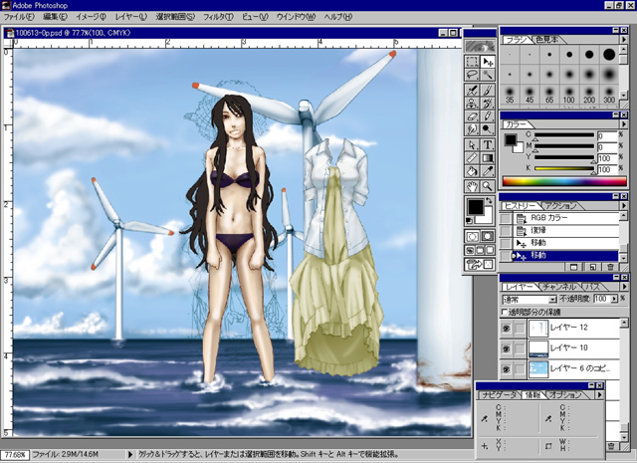637x463 pixels.
Task: Open the Layers palette flyout menu arrow
Action: 624,287
